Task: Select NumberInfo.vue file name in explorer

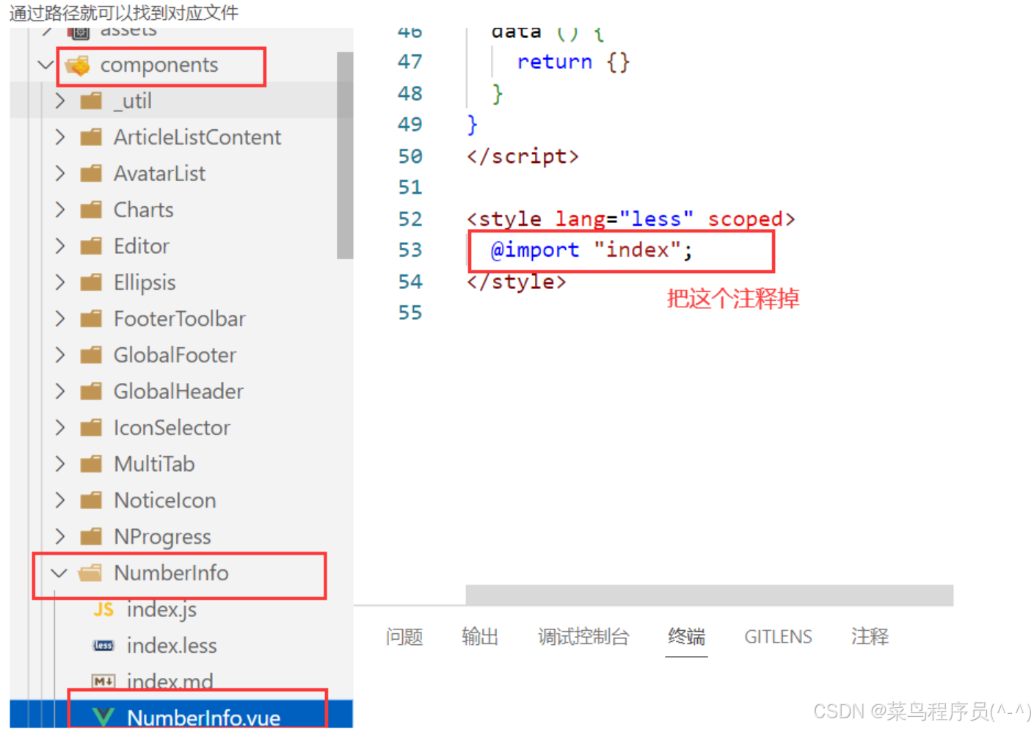Action: pos(203,718)
